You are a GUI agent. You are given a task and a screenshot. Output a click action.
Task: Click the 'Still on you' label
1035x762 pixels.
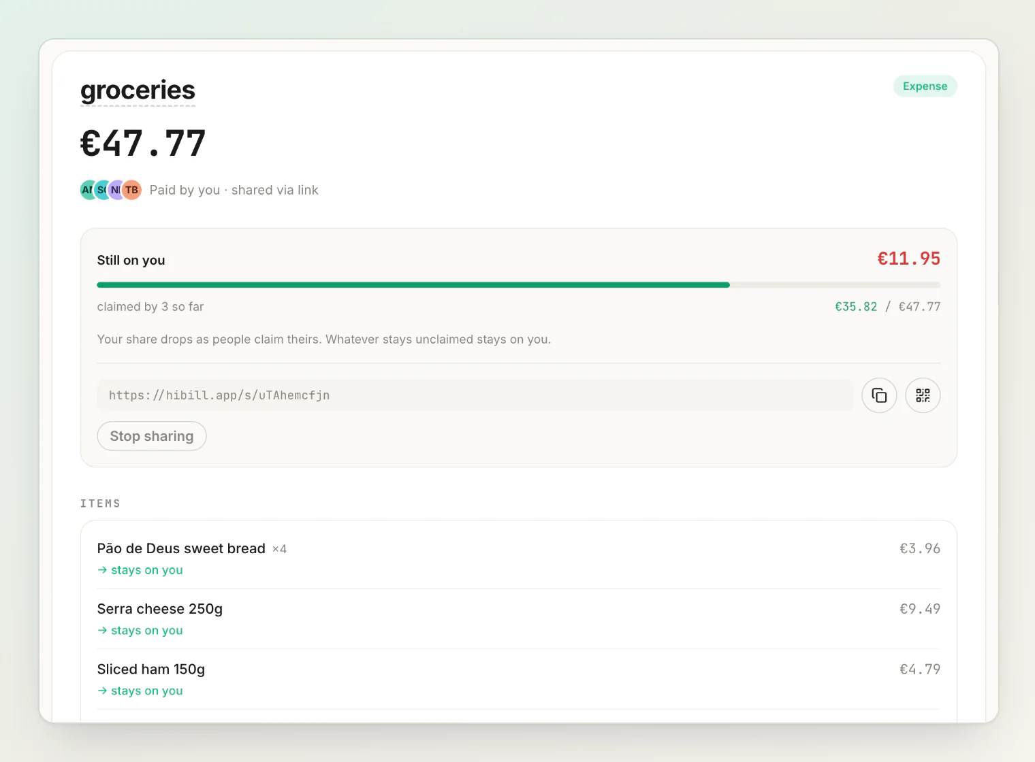131,260
